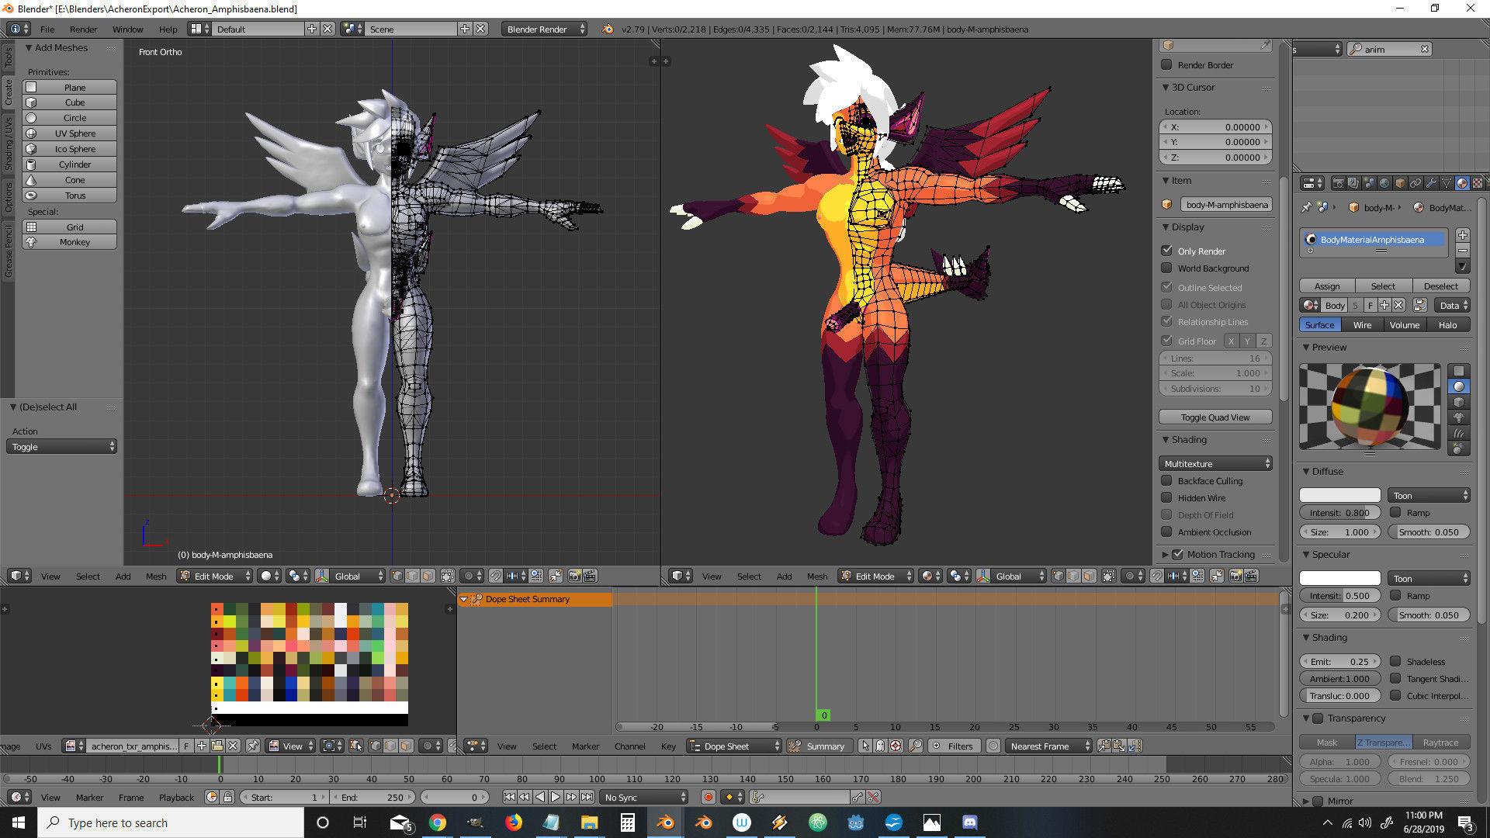Open the Nearest Frame snapping dropdown
The height and width of the screenshot is (838, 1490).
pyautogui.click(x=1048, y=746)
